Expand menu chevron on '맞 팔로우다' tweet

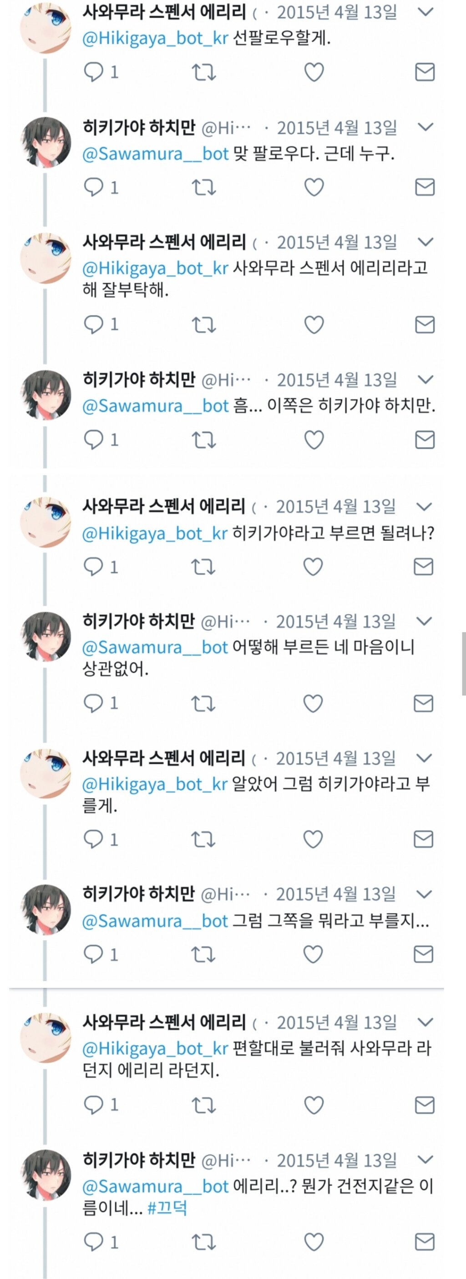coord(426,127)
